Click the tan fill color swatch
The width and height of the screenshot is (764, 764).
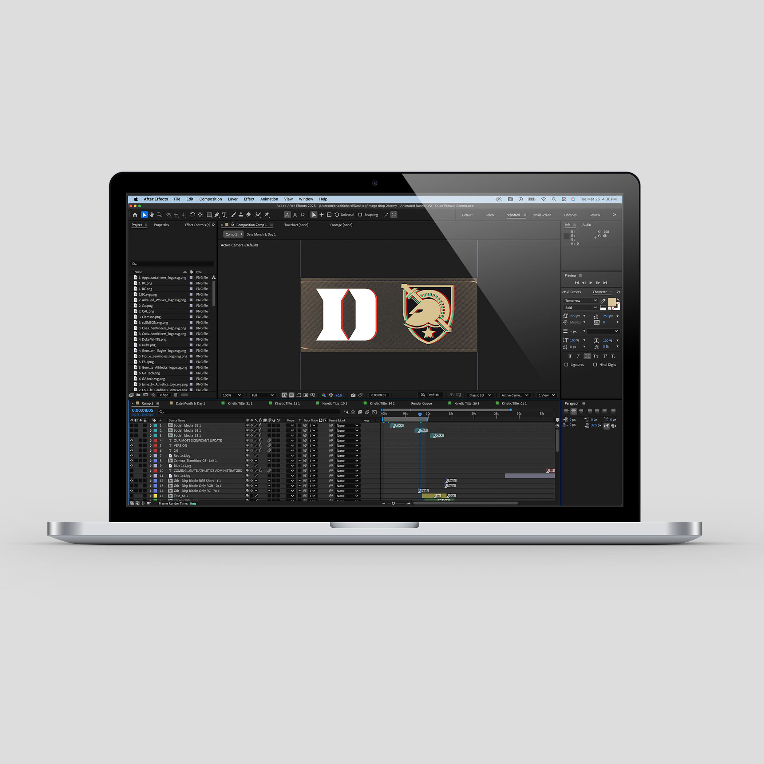coord(611,302)
